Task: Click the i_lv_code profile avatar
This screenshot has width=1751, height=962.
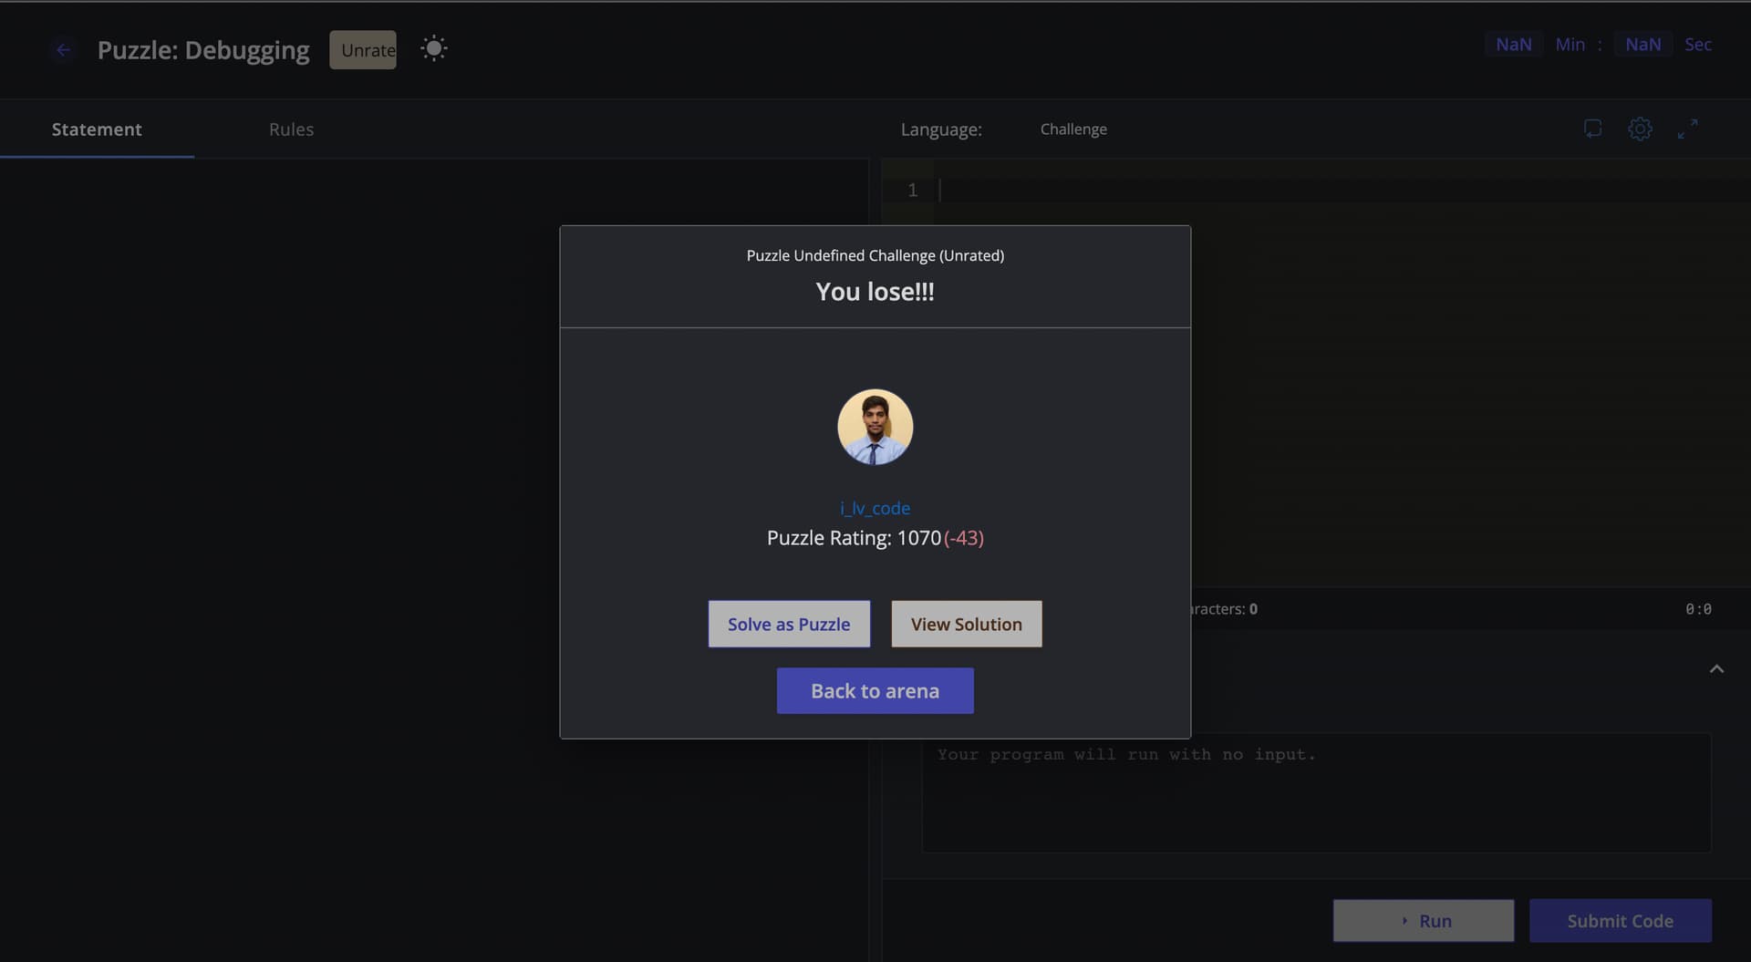Action: coord(875,427)
